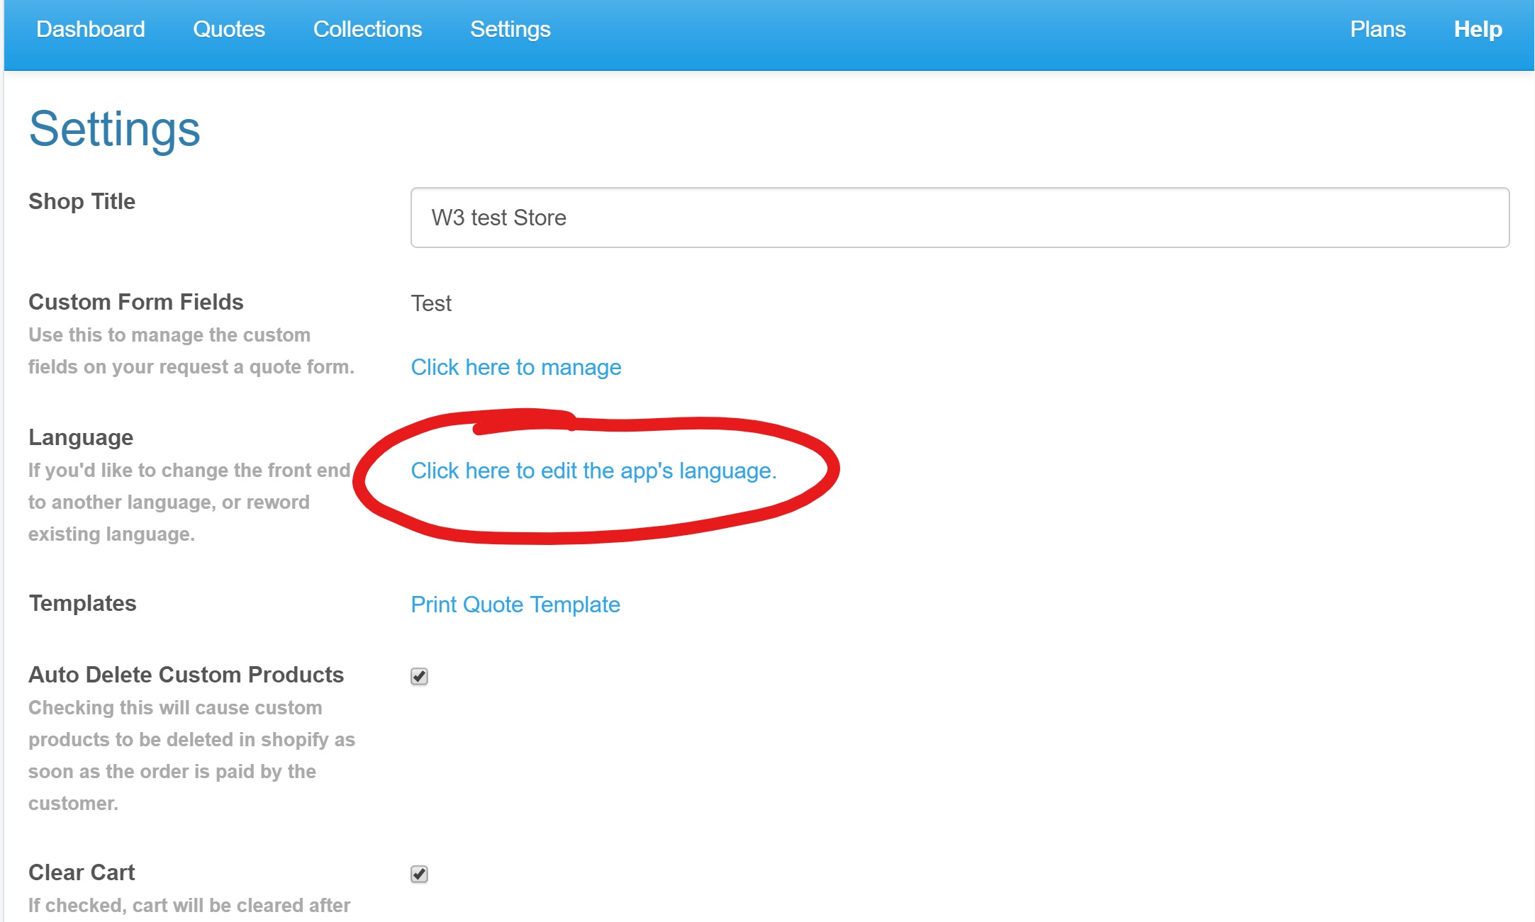Screen dimensions: 1535x922
Task: Click the edit app's language link
Action: 594,471
